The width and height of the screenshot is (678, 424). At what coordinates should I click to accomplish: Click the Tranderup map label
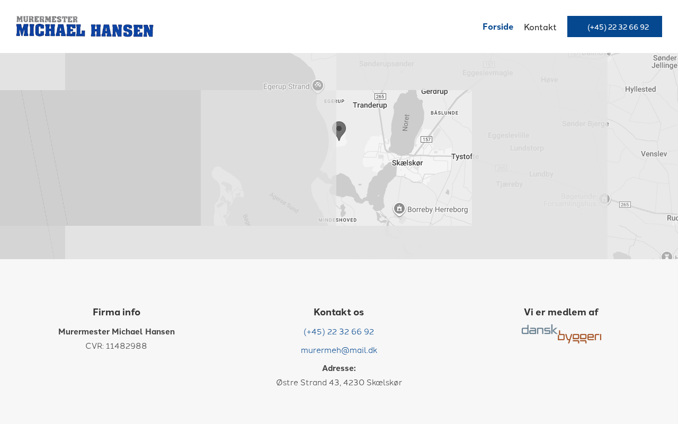point(370,105)
